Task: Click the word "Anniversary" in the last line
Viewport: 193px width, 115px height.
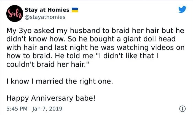Action: tap(52, 98)
